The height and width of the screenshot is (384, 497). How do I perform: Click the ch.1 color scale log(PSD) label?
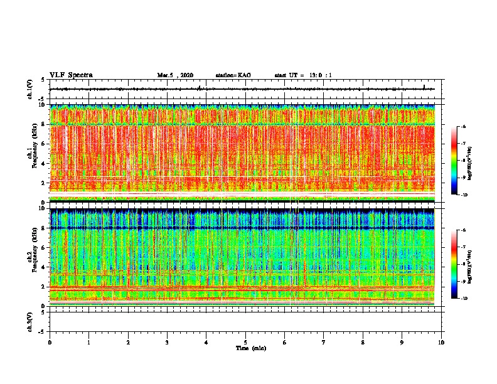pos(470,163)
